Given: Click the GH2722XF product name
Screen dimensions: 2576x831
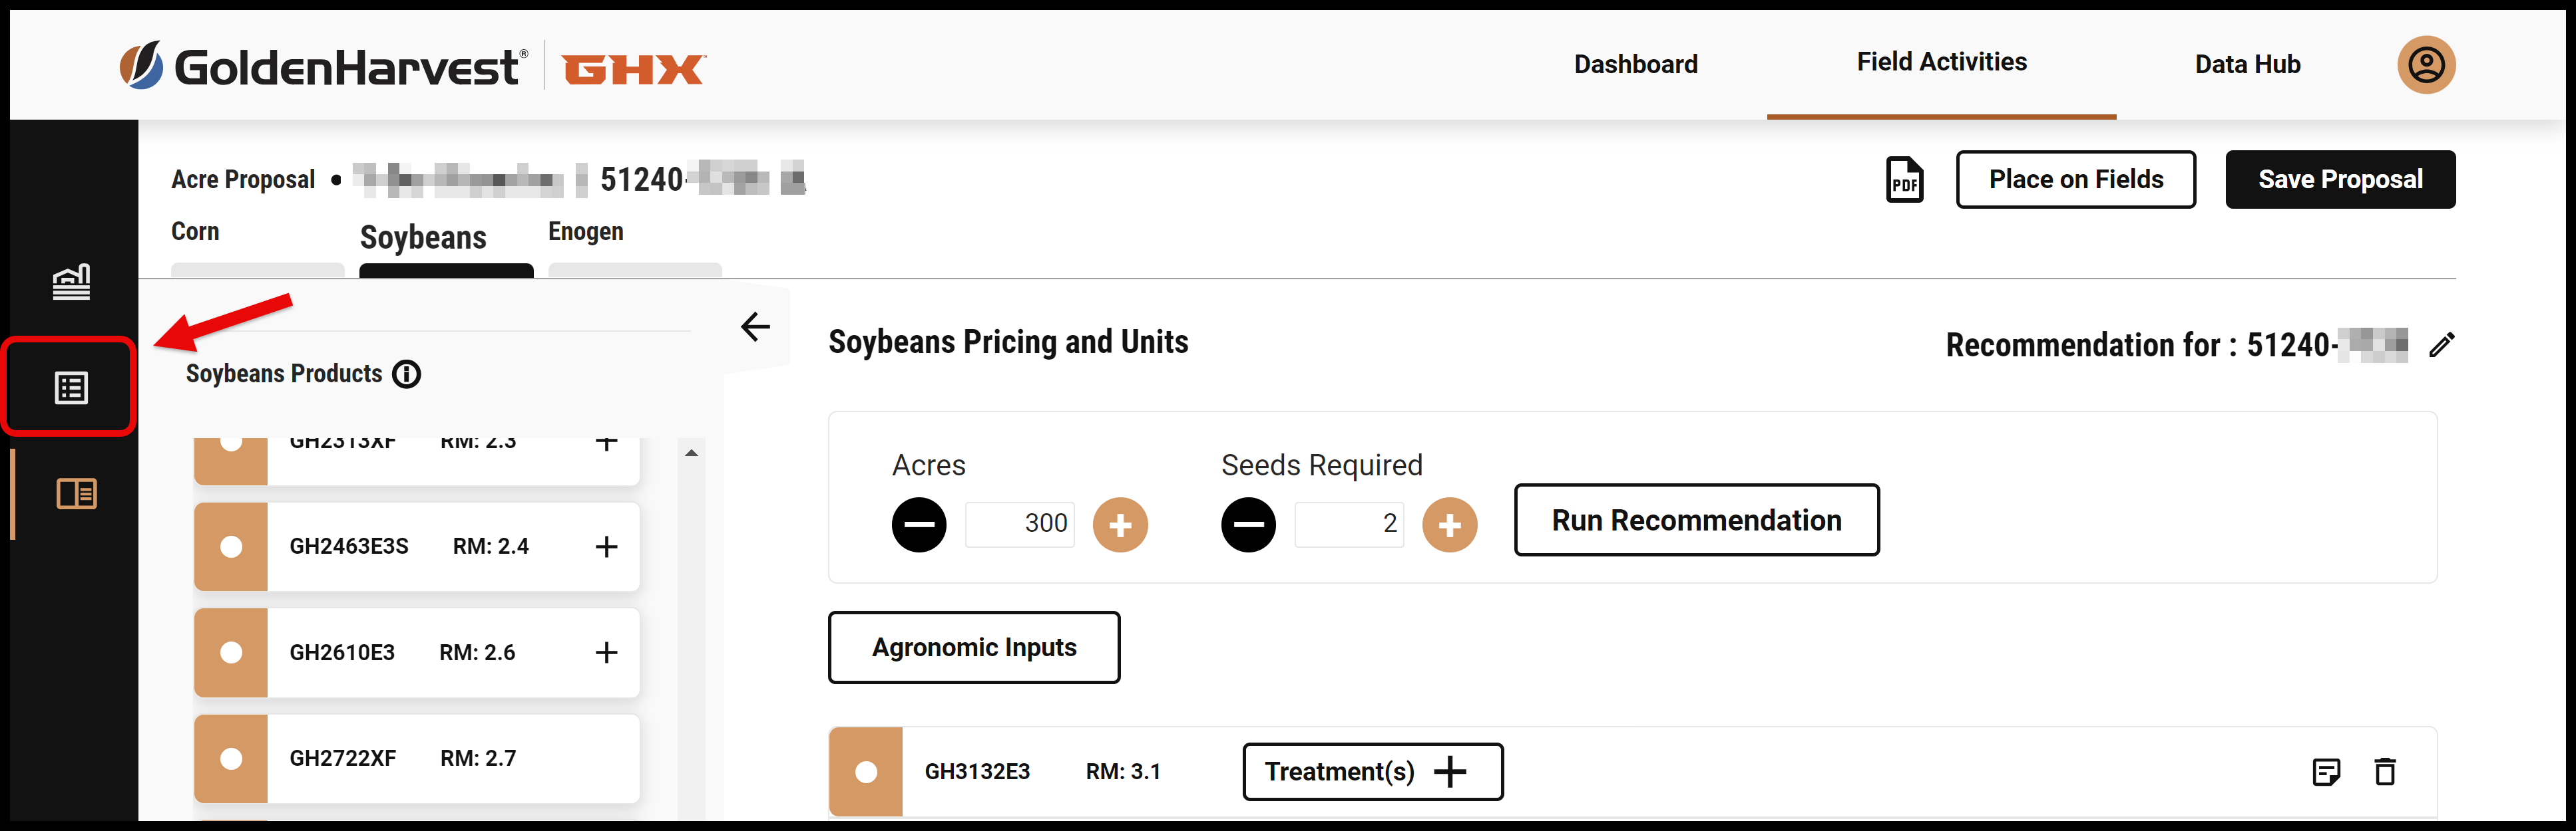Looking at the screenshot, I should [343, 758].
